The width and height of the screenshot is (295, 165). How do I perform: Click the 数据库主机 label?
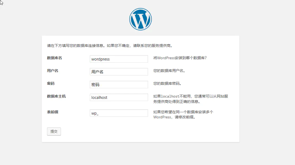click(56, 96)
